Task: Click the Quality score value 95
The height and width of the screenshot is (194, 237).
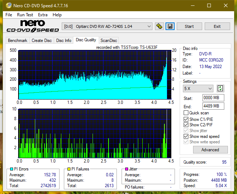Action: tap(224, 162)
